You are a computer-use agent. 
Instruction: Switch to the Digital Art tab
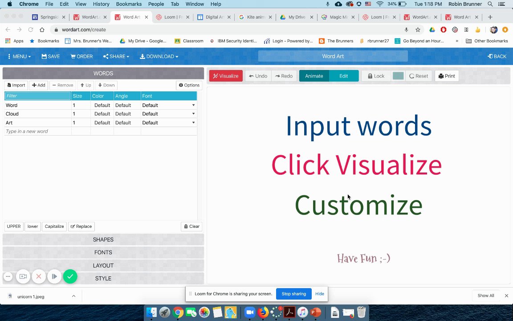click(x=213, y=17)
